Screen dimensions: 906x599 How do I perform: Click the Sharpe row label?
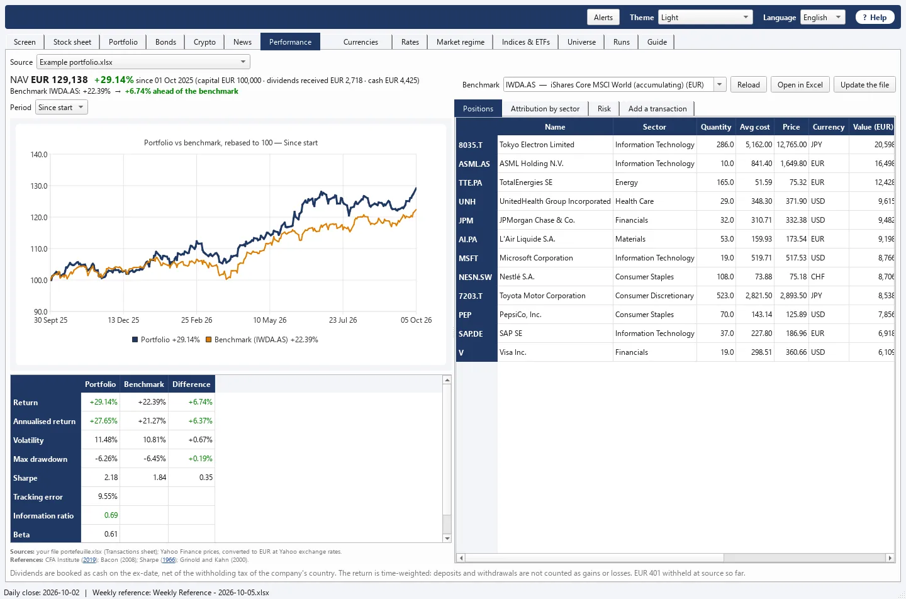[46, 478]
